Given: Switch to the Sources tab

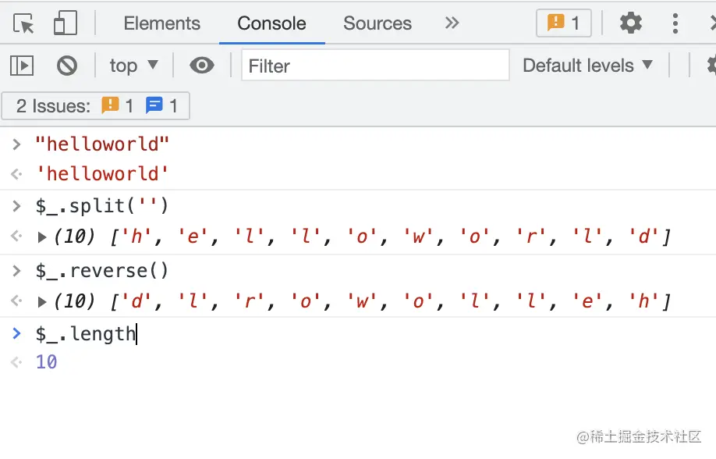Looking at the screenshot, I should (x=377, y=23).
